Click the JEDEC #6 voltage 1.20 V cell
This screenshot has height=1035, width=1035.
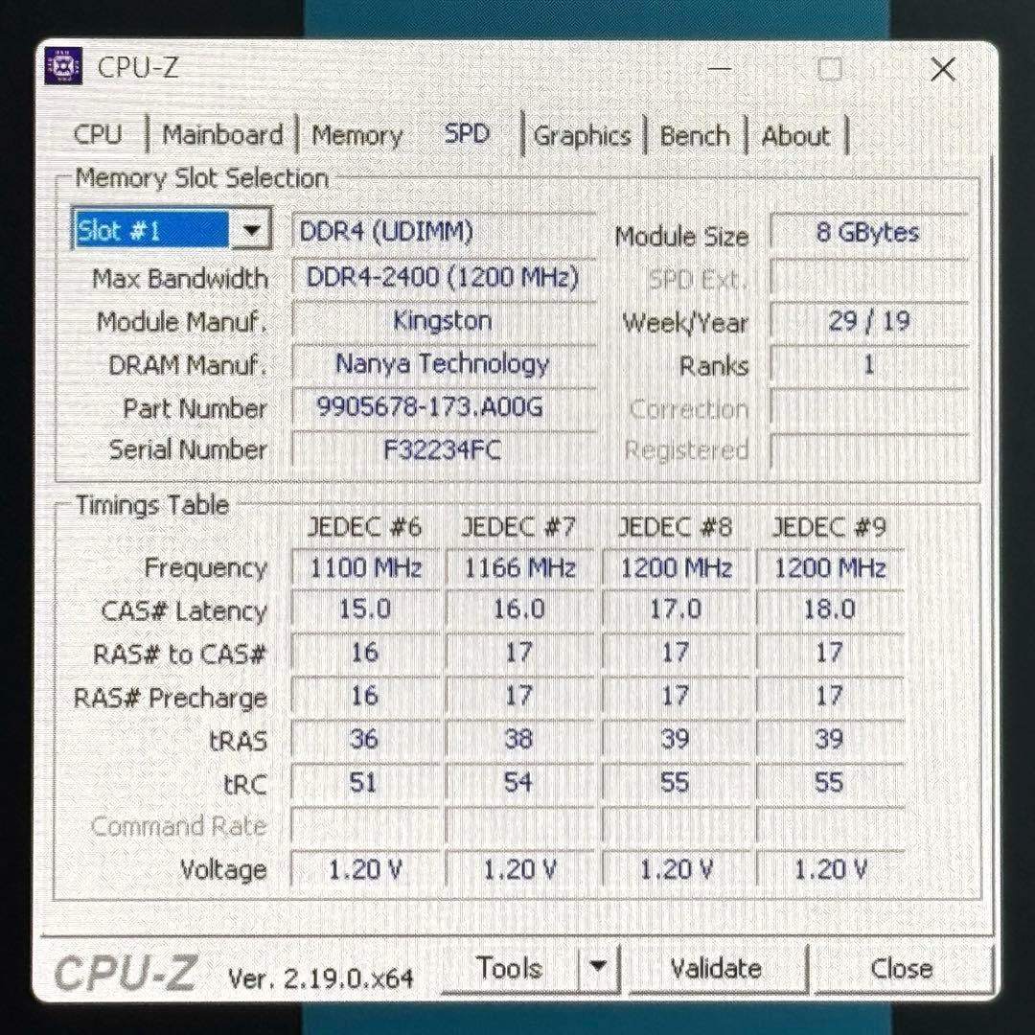pyautogui.click(x=366, y=870)
